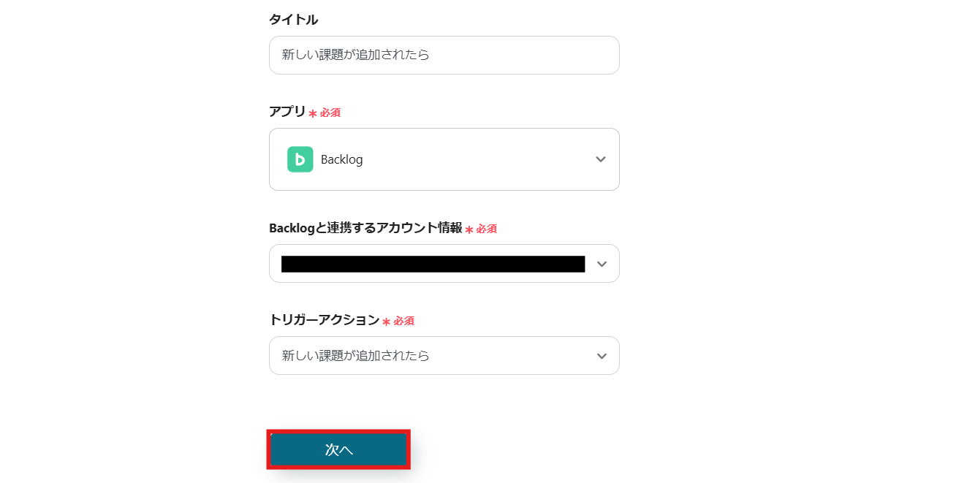Expand the トリガーアクション dropdown chevron

[602, 356]
